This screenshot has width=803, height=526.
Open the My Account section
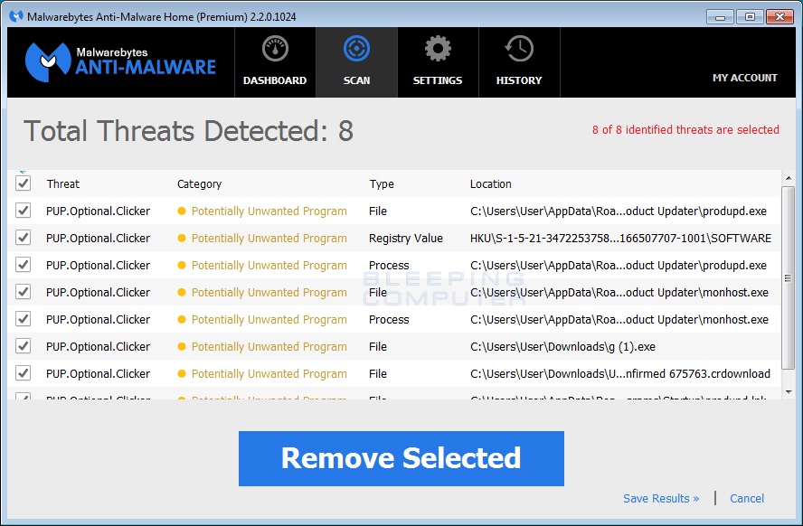[744, 78]
